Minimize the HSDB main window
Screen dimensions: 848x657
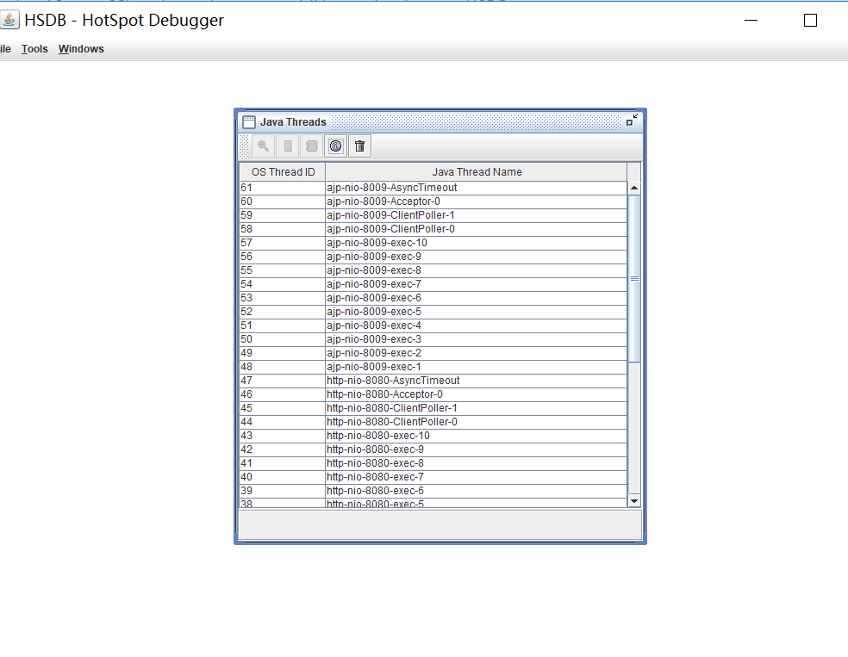751,21
